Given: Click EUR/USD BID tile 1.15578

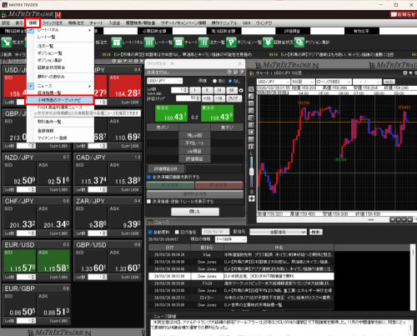Looking at the screenshot, I should (x=20, y=261).
